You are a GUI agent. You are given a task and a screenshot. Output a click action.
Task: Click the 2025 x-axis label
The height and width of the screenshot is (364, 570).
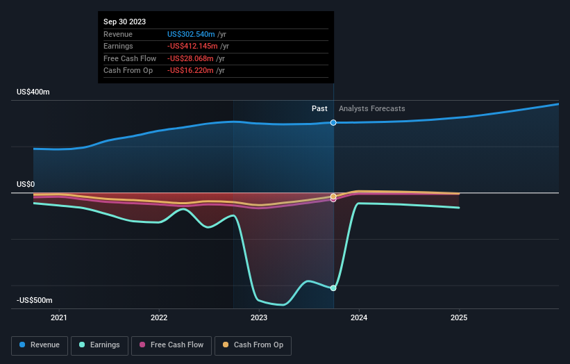coord(459,317)
